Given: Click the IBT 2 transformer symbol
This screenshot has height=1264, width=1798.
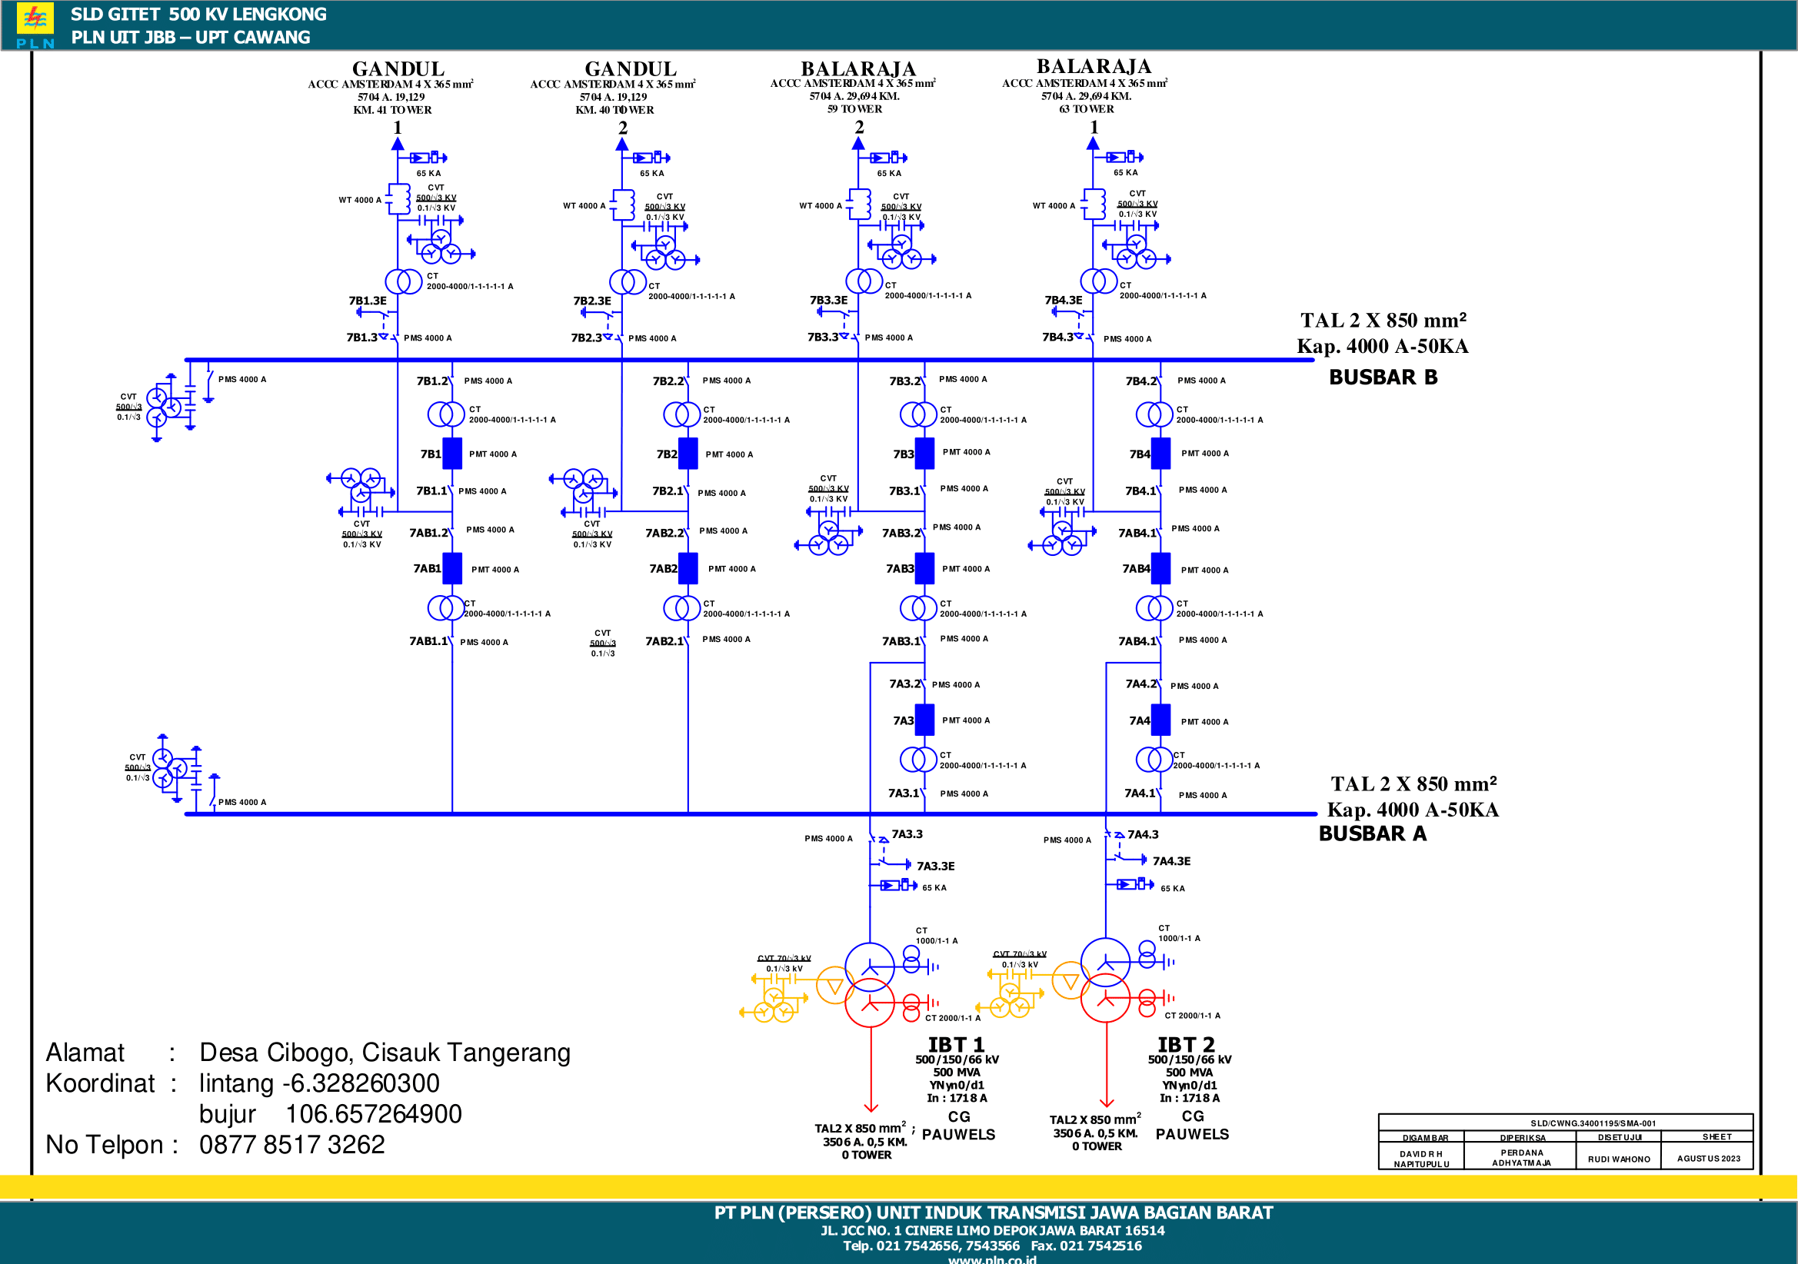Looking at the screenshot, I should point(1105,980).
